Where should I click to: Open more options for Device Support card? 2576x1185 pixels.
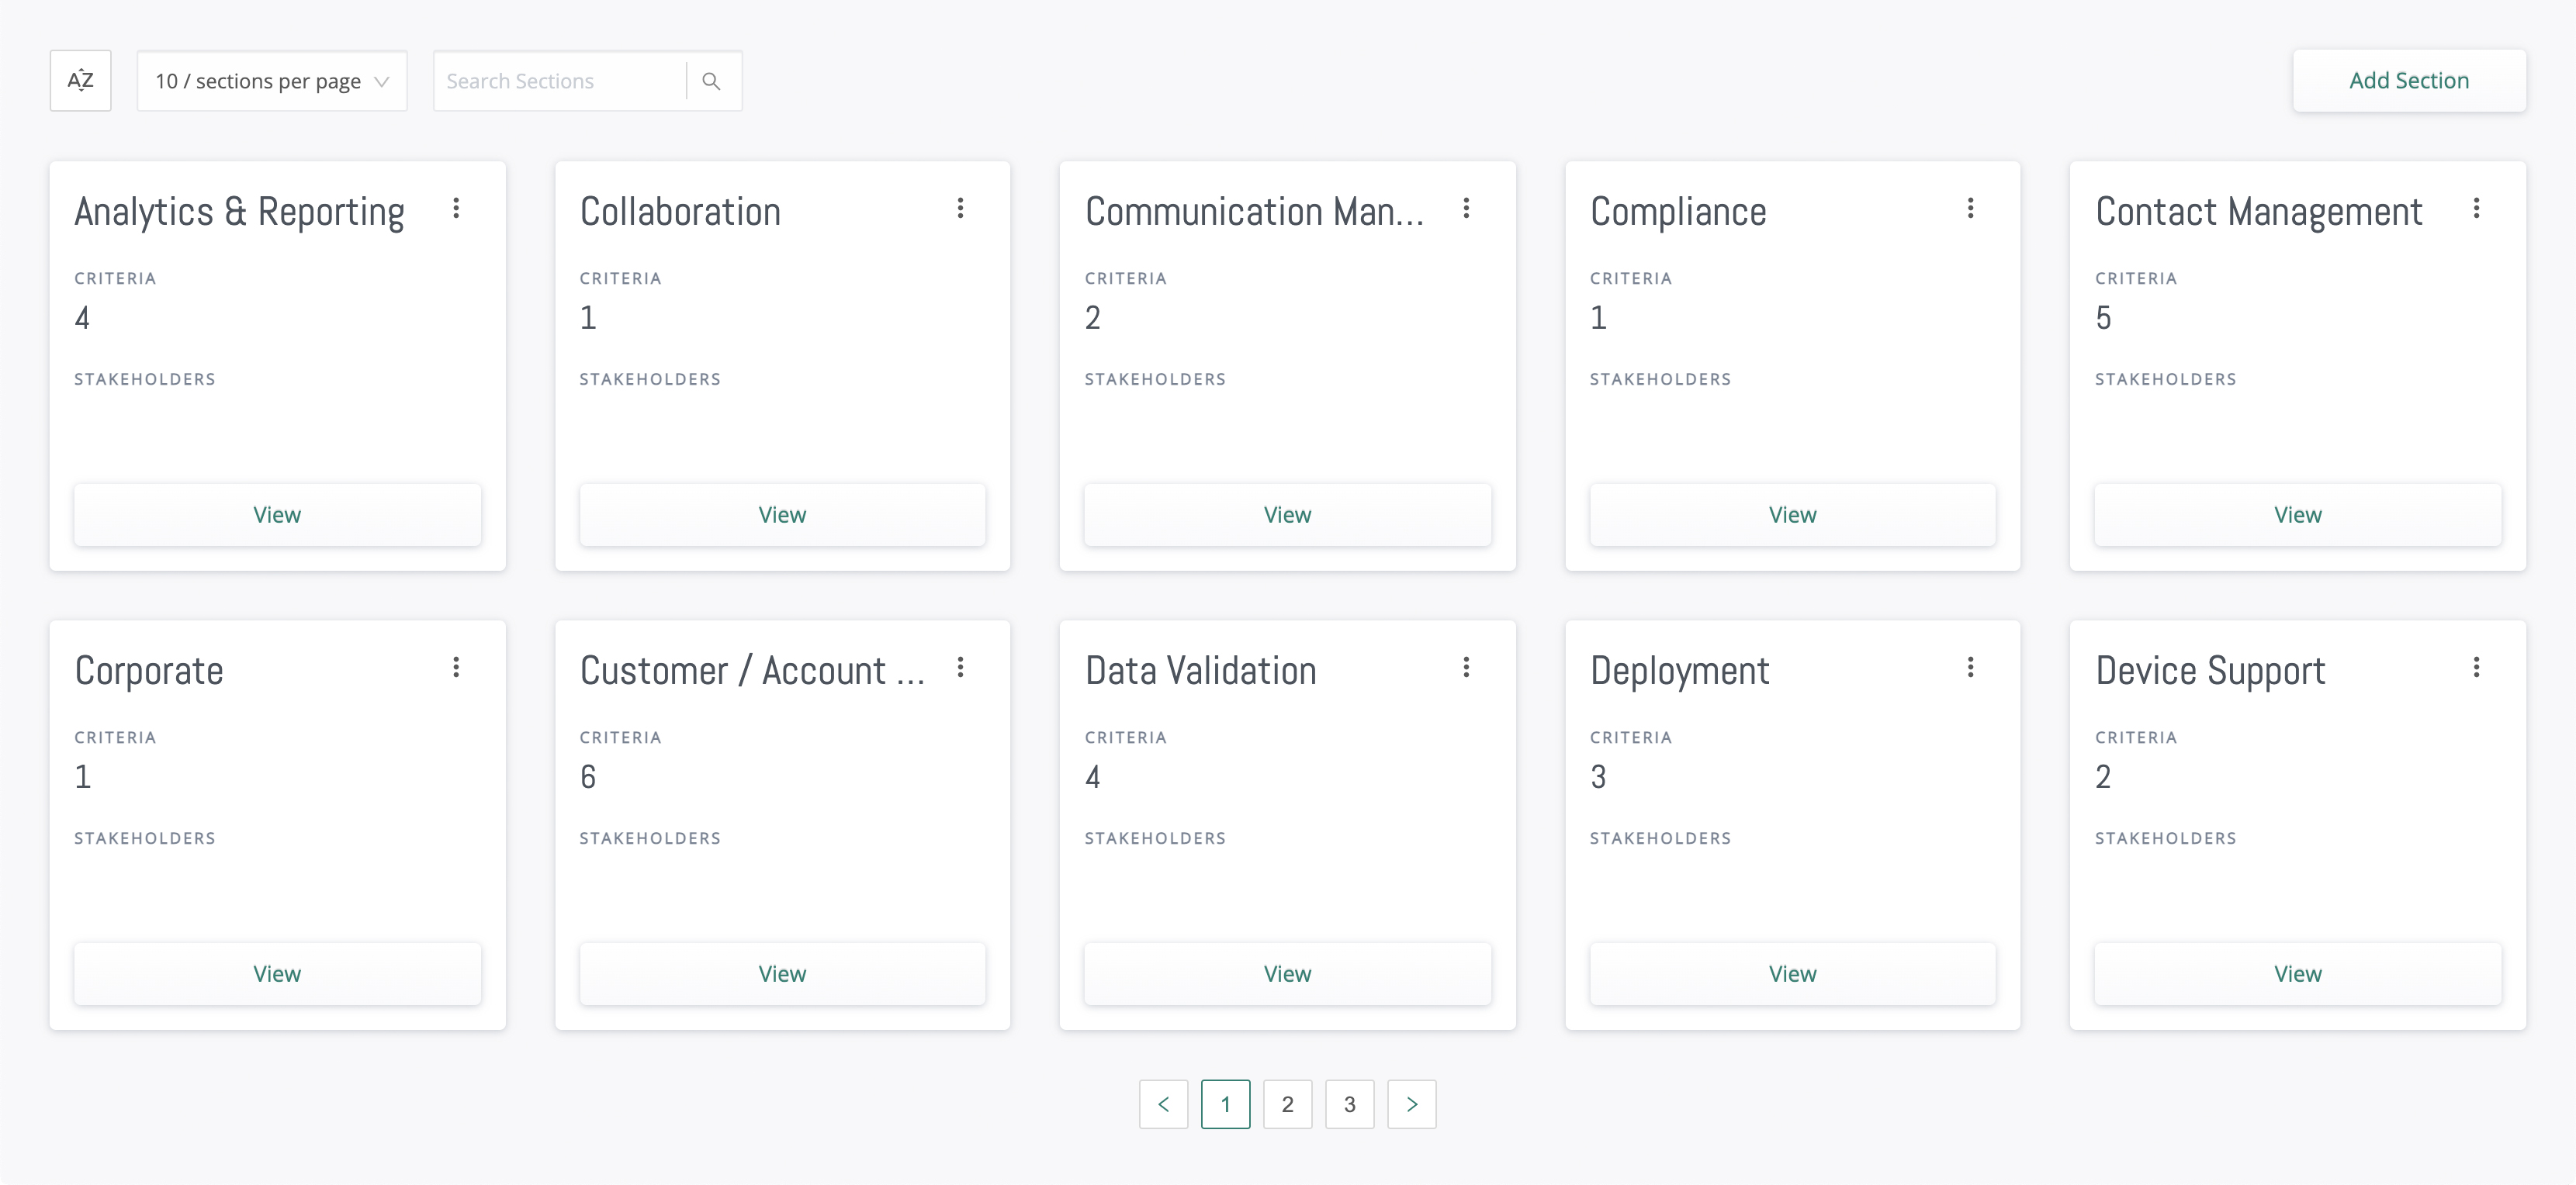[x=2477, y=668]
